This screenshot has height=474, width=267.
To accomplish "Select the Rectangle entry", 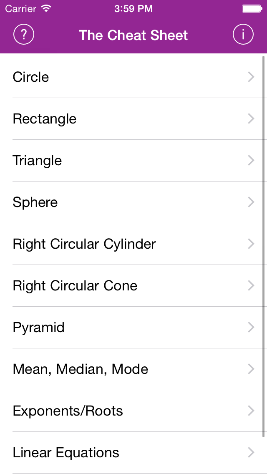I will point(133,119).
